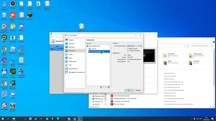This screenshot has height=121, width=216.
Task: Open address bar history dropdown in Explorer
Action: tap(185, 46)
